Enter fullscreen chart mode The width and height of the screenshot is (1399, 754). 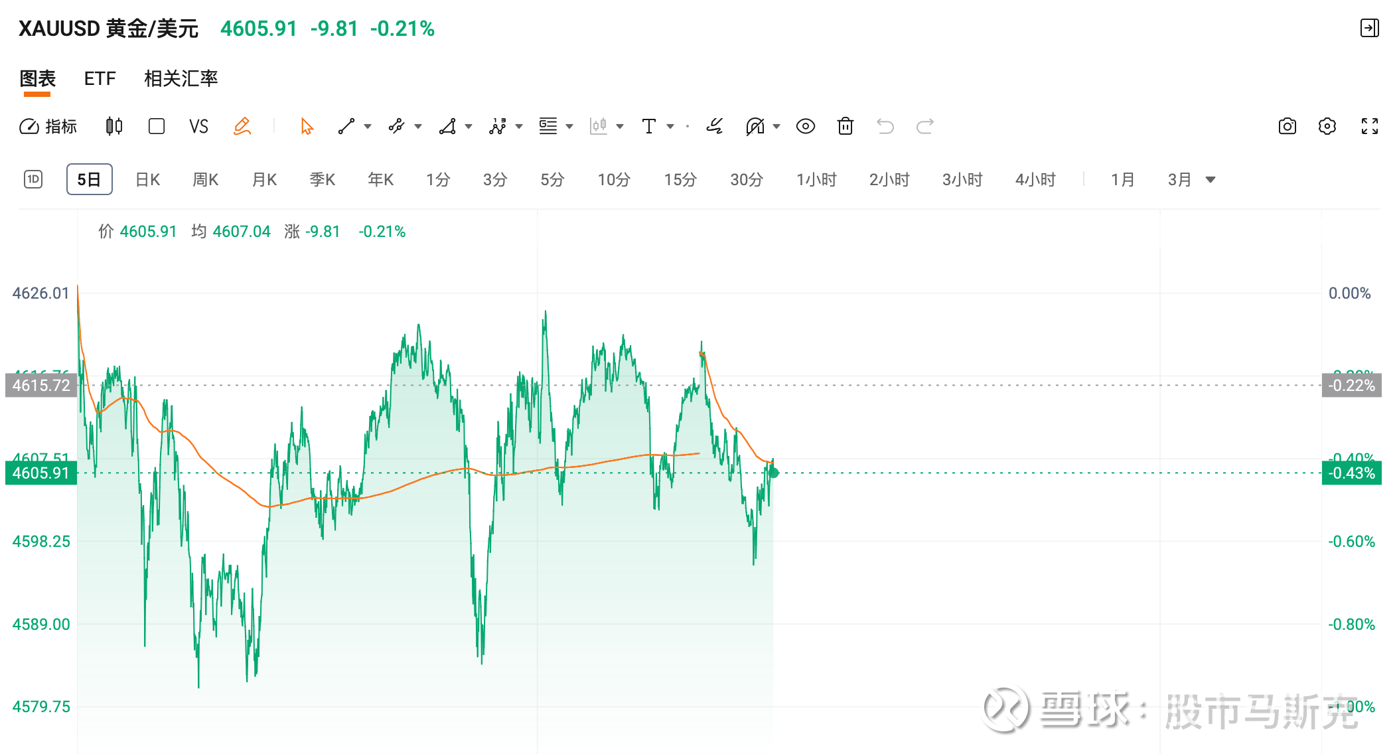click(1369, 126)
